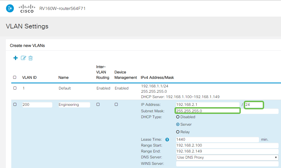This screenshot has width=281, height=168.
Task: Click the highlighted Subnet Mask field
Action: click(x=208, y=111)
